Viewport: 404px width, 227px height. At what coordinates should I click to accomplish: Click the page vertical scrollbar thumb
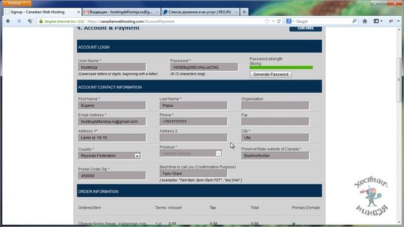pos(399,80)
